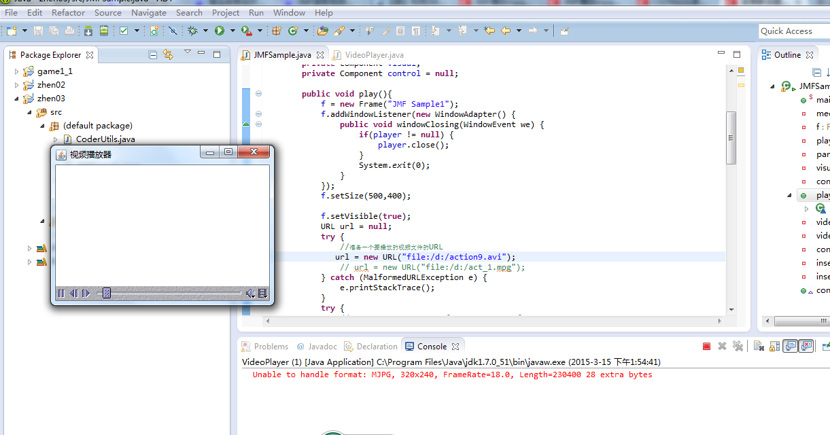Image resolution: width=830 pixels, height=435 pixels.
Task: Expand the zhen02 project node
Action: 17,85
